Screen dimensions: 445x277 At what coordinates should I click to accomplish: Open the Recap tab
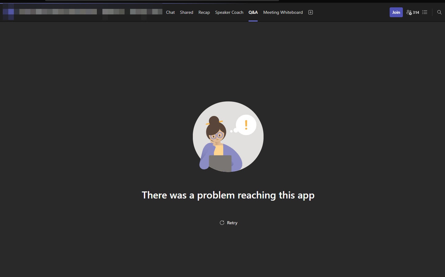[204, 12]
